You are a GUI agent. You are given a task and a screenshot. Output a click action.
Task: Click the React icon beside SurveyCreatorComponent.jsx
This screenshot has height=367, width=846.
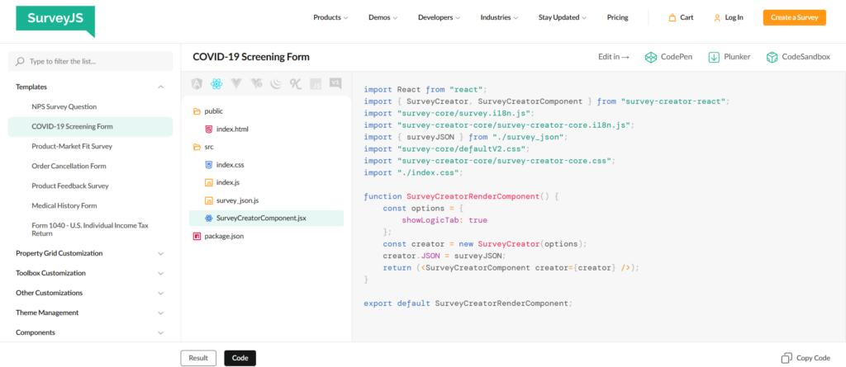tap(209, 219)
